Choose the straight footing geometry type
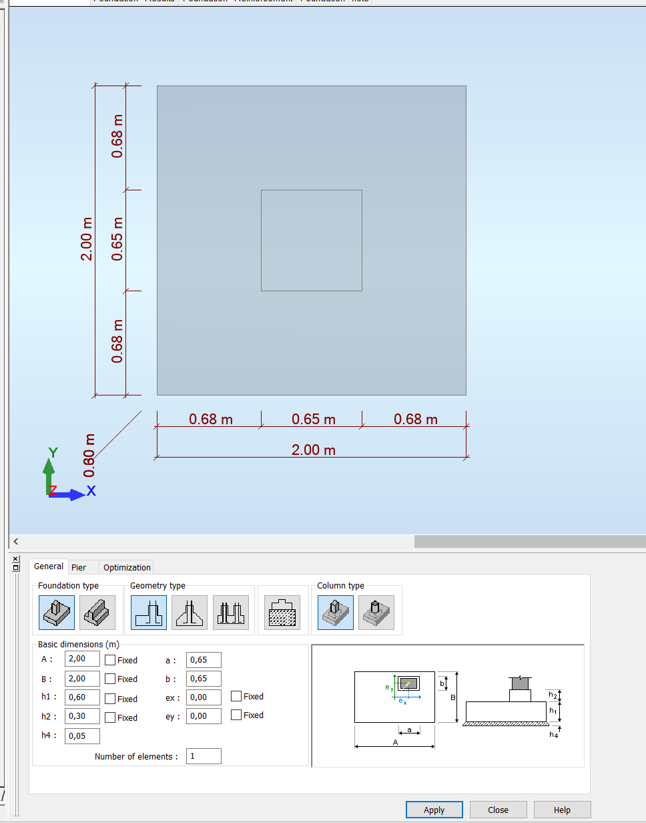Image resolution: width=646 pixels, height=823 pixels. (x=148, y=612)
